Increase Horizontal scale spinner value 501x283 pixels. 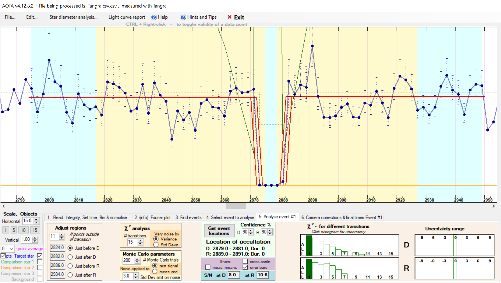(x=37, y=219)
